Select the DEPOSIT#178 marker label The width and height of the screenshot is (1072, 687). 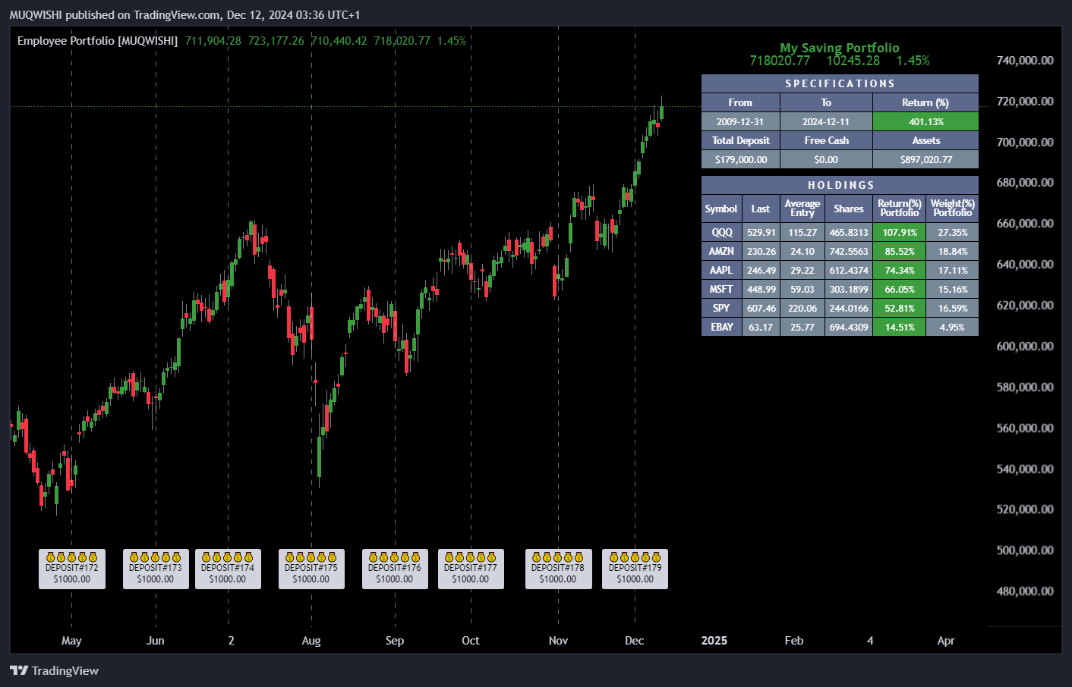(x=558, y=569)
